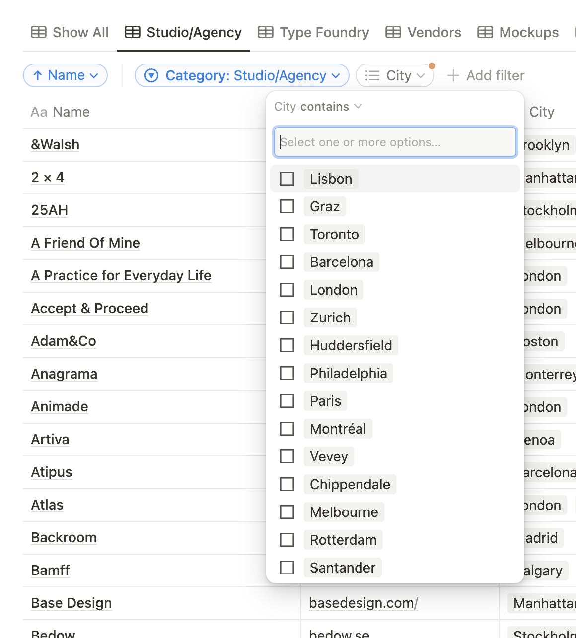576x638 pixels.
Task: Check the Toronto checkbox
Action: (287, 234)
